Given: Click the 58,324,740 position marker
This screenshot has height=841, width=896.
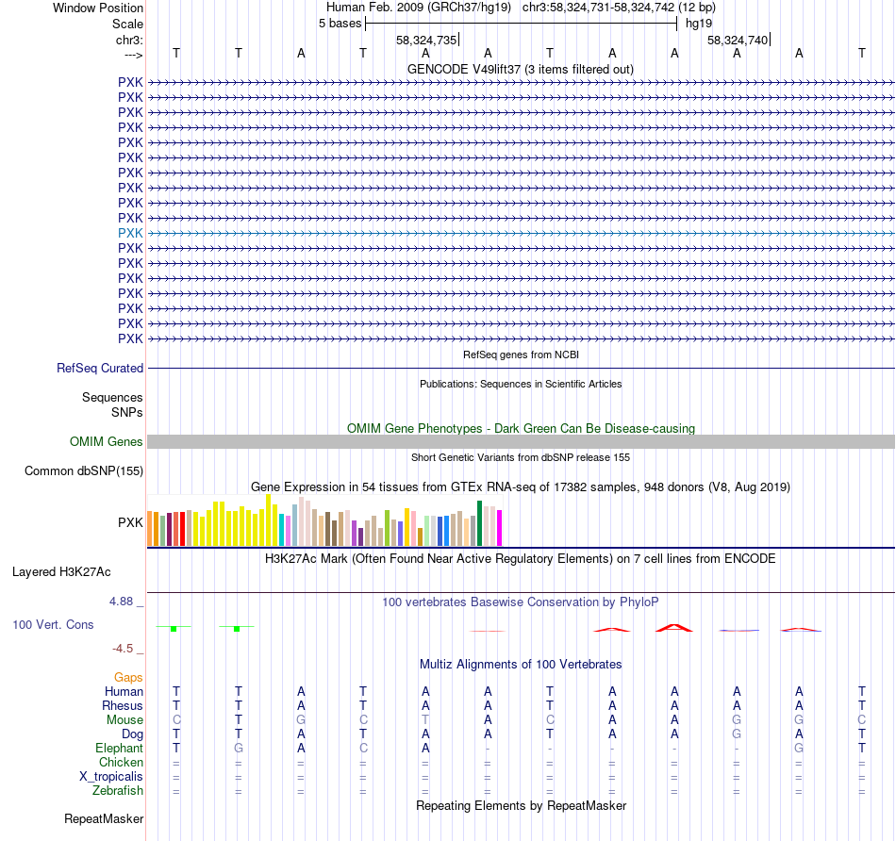Looking at the screenshot, I should pyautogui.click(x=738, y=40).
